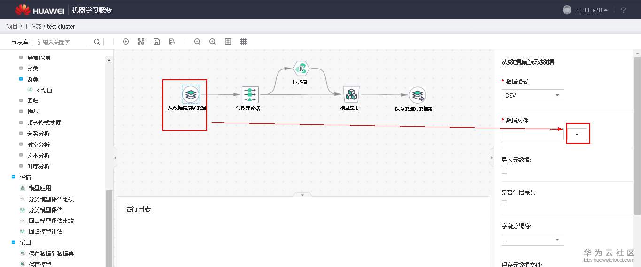Save the workflow with the floppy icon
Image resolution: width=641 pixels, height=267 pixels.
pos(156,42)
